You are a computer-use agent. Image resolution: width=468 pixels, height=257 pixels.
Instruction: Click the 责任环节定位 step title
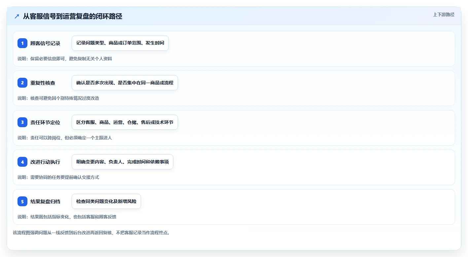tap(45, 122)
